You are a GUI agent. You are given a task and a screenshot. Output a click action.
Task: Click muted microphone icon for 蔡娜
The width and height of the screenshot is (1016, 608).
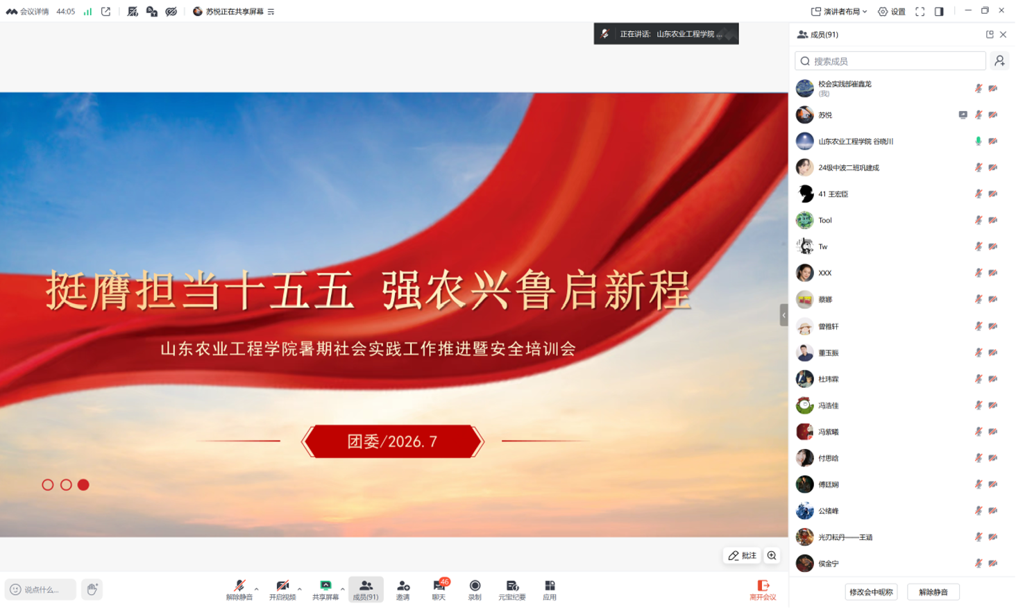coord(979,299)
